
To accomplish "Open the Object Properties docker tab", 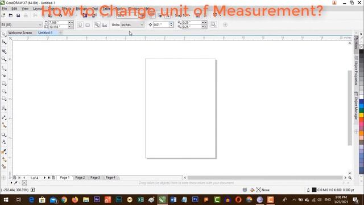I will coord(356,71).
